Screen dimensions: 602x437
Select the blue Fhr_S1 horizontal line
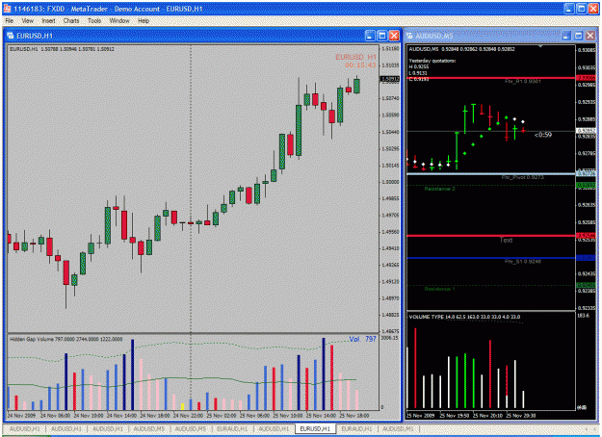tap(491, 258)
